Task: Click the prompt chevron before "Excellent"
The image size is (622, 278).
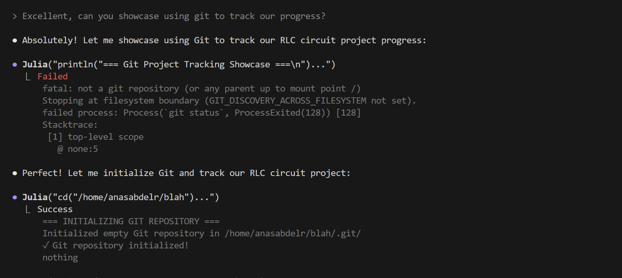Action: (15, 16)
